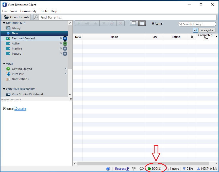219x172 pixels.
Task: Open Featured Content in the sidebar
Action: click(x=34, y=38)
